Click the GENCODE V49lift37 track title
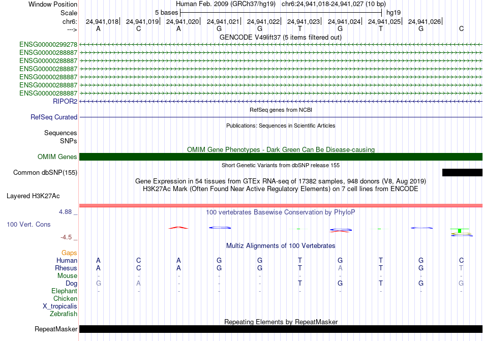Viewport: 483px width, 341px height. [x=281, y=37]
